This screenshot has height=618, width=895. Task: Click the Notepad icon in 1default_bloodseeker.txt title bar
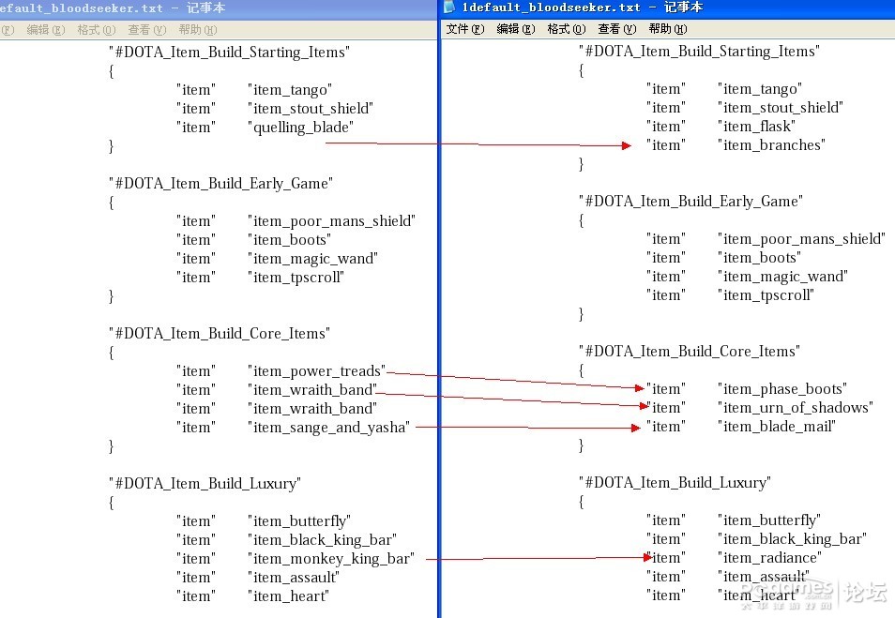(x=449, y=7)
